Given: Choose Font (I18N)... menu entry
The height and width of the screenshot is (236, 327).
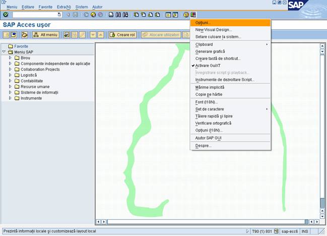Looking at the screenshot, I should point(230,102).
